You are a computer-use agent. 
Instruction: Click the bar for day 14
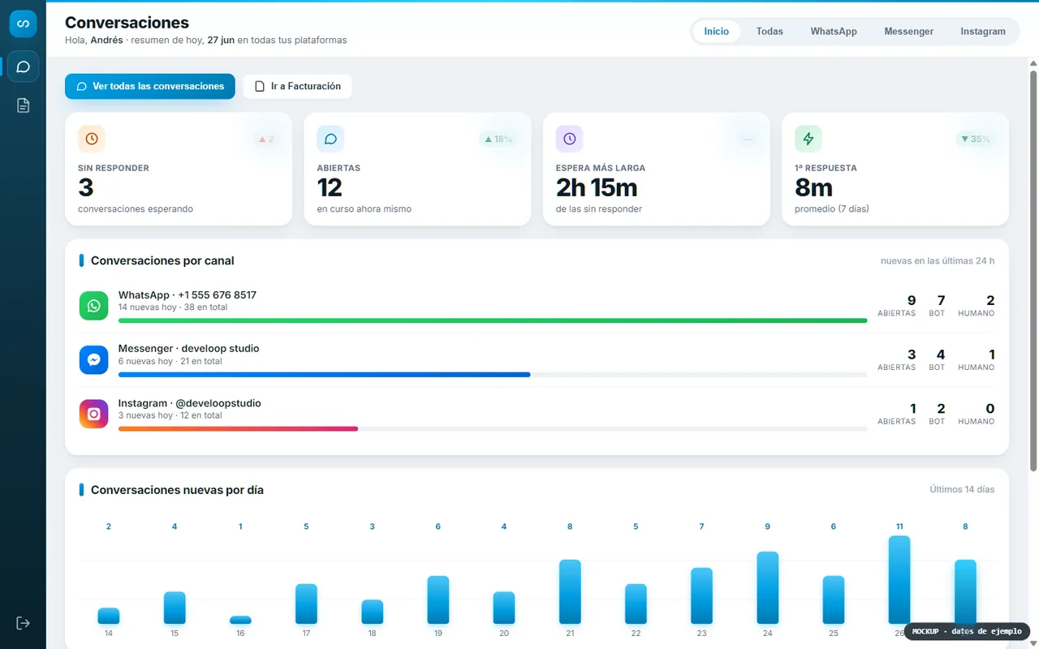(x=109, y=616)
